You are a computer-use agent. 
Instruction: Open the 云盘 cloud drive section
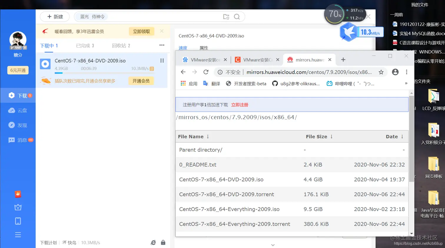[x=18, y=110]
